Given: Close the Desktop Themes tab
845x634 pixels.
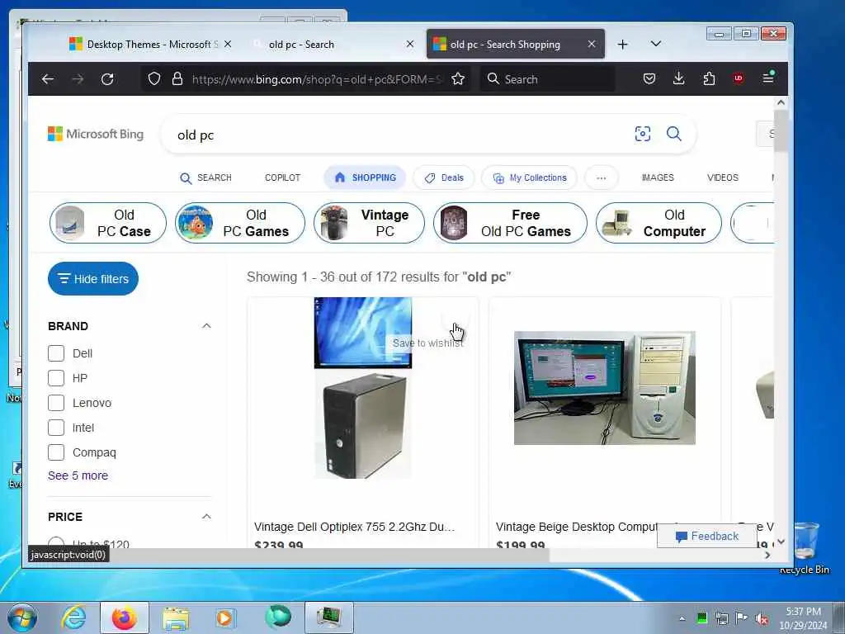Looking at the screenshot, I should coord(228,45).
